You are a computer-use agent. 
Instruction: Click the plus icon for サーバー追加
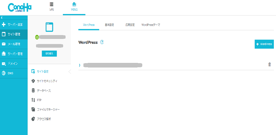4,25
